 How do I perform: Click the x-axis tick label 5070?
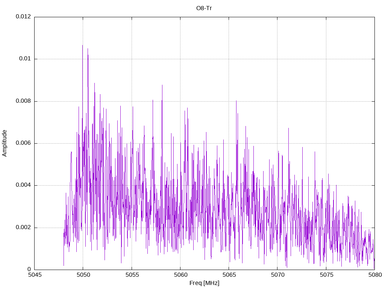click(278, 275)
